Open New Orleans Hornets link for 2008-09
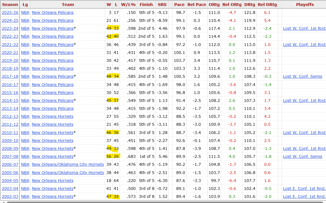Screen dimensions: 326x203 (x=53, y=148)
